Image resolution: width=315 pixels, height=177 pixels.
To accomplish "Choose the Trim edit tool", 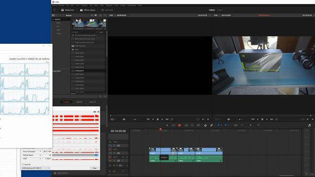I will [173, 125].
